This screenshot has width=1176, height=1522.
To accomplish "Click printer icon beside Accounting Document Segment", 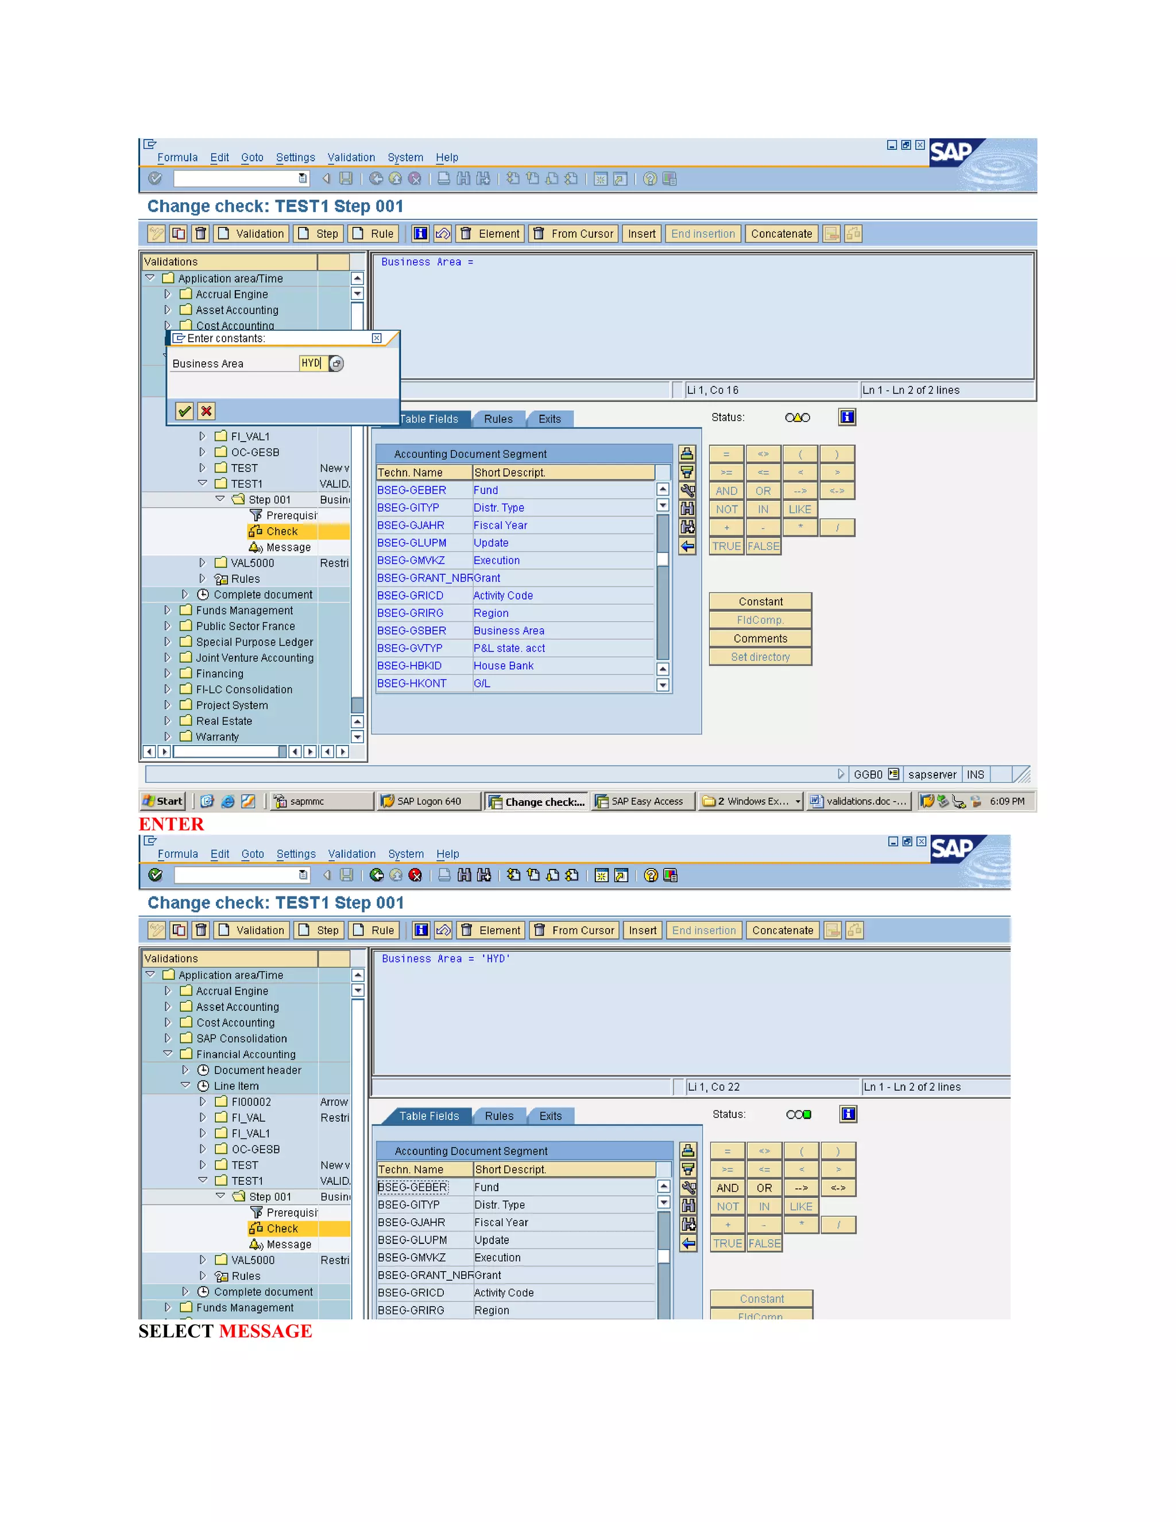I will [687, 454].
